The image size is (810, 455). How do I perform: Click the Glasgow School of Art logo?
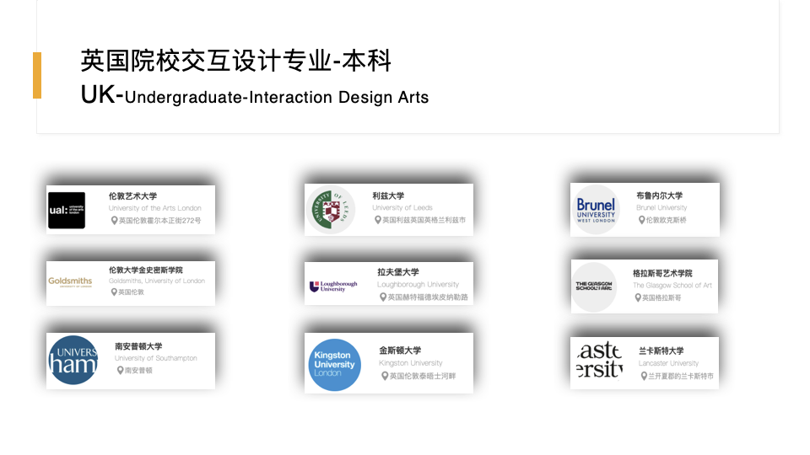[x=594, y=286]
